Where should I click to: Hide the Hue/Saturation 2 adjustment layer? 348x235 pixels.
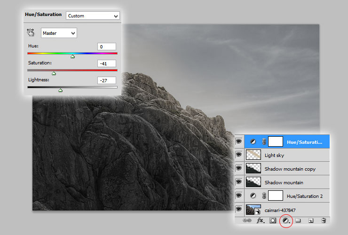pyautogui.click(x=239, y=195)
